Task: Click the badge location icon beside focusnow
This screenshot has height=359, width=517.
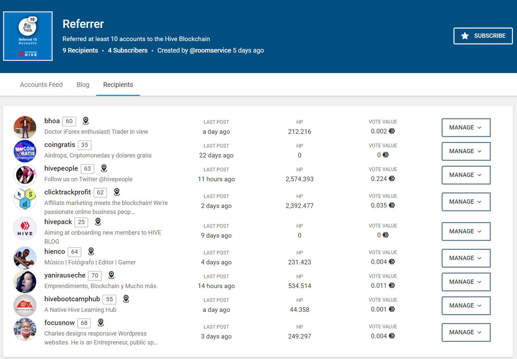Action: point(101,323)
